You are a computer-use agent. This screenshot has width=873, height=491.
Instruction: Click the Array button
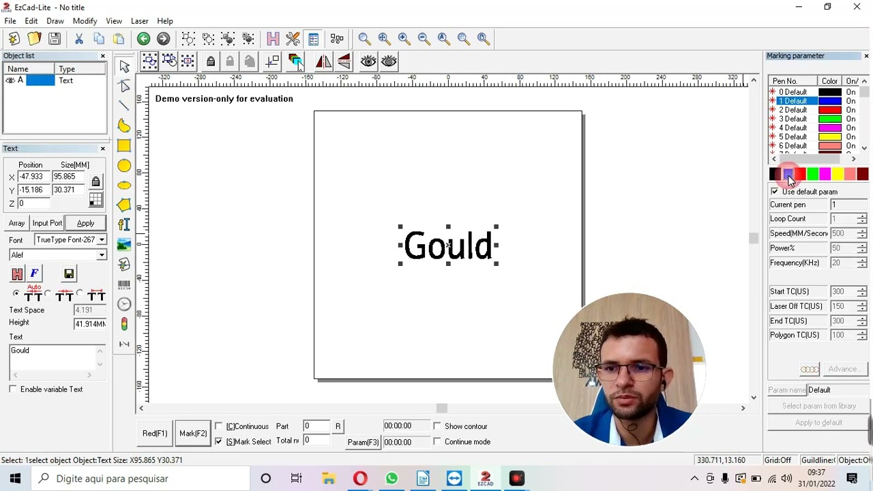click(x=17, y=223)
